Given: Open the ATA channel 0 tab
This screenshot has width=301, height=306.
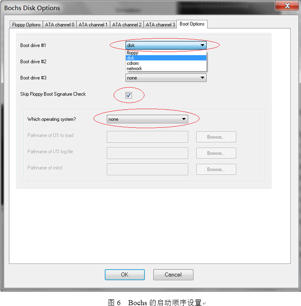Looking at the screenshot, I should click(x=59, y=24).
